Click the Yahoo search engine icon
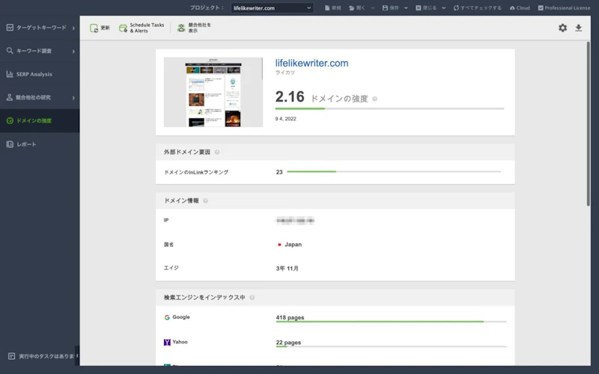599x374 pixels. [x=167, y=343]
